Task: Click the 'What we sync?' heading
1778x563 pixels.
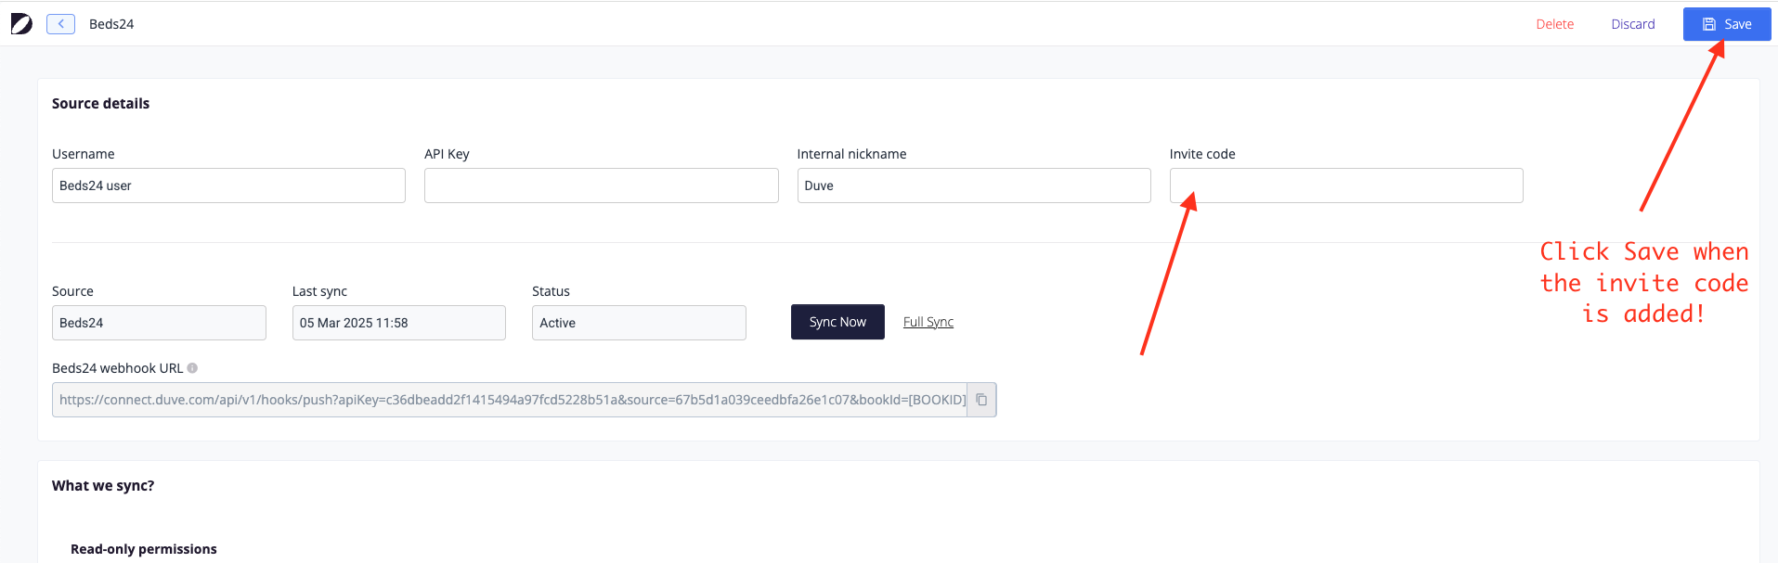Action: point(103,486)
